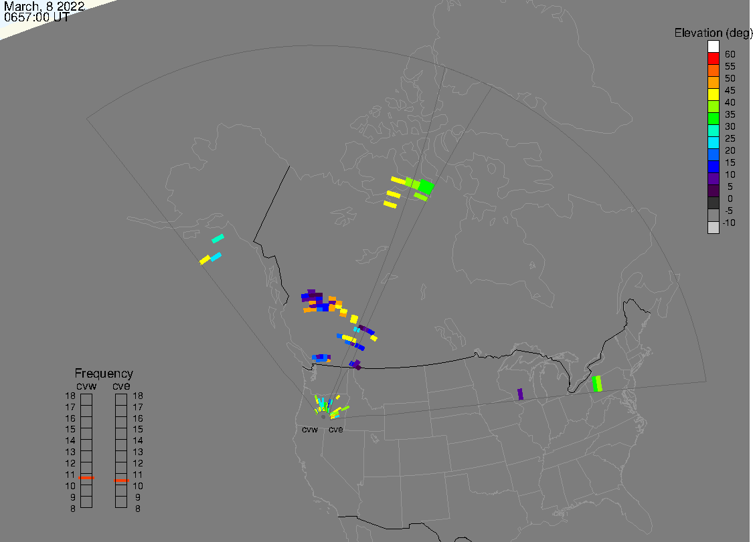Image resolution: width=753 pixels, height=542 pixels.
Task: Click the 'cve' radar site label on the map
Action: [336, 429]
